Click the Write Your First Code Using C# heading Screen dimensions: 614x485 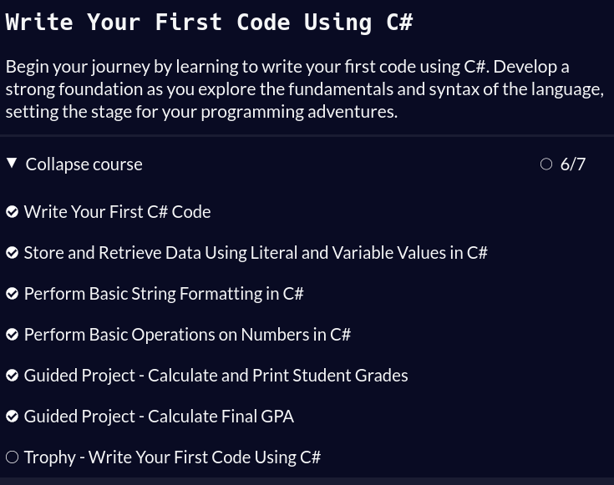(209, 23)
